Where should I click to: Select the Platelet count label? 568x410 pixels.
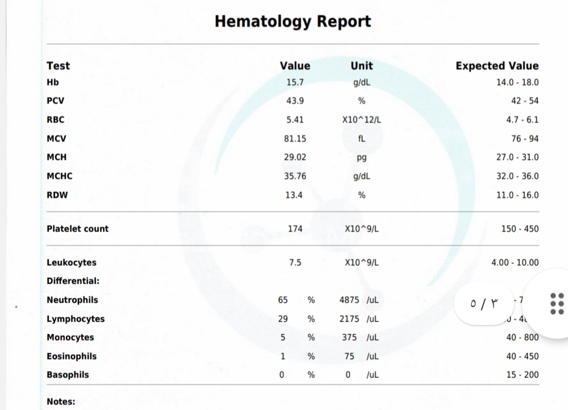click(77, 229)
